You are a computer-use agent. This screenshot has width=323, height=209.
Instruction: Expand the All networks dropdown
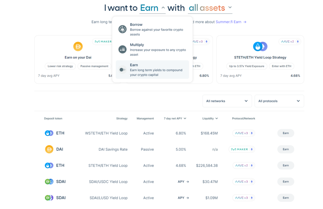coord(227,101)
